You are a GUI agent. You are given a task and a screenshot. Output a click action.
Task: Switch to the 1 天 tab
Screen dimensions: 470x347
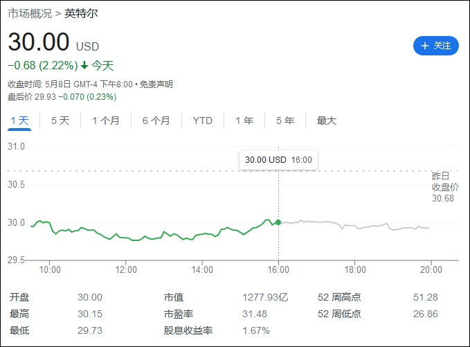(x=19, y=121)
